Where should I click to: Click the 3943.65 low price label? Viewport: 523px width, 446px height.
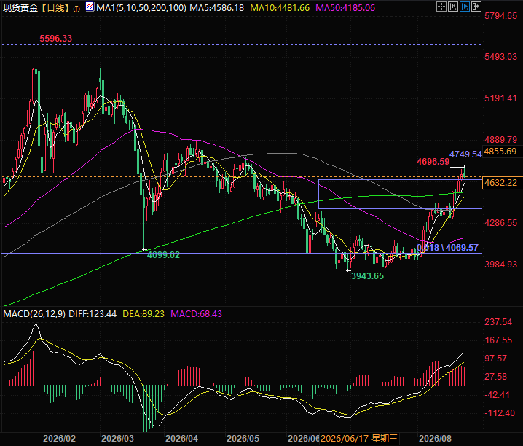click(x=367, y=276)
